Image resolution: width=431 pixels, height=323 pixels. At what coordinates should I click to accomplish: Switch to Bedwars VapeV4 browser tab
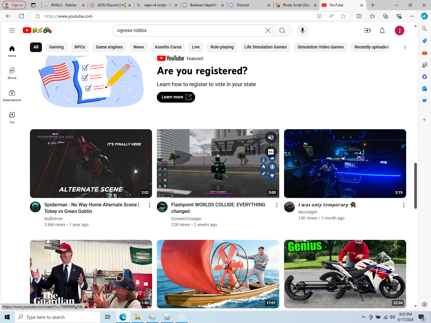click(204, 5)
